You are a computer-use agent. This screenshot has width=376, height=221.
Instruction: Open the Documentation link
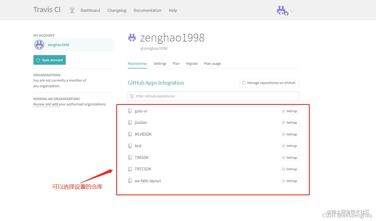click(148, 10)
